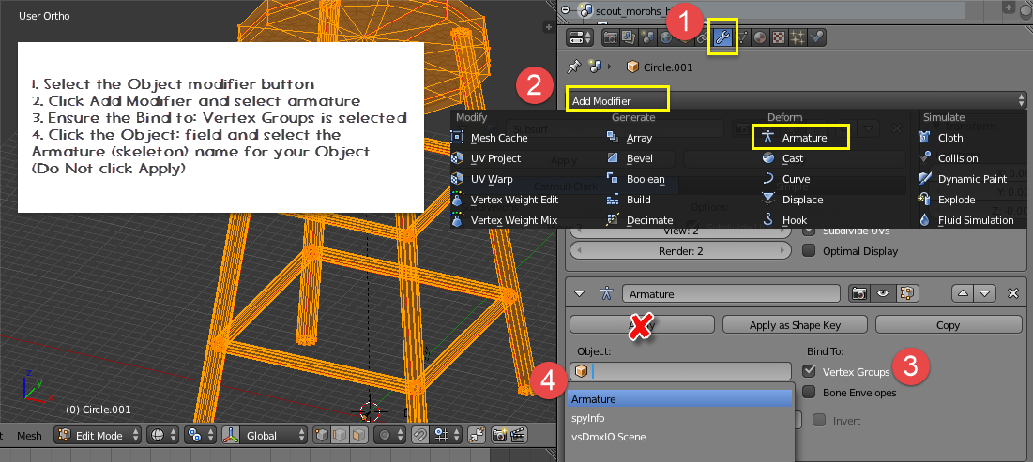Select vsDmxIO Scene from the object list
The image size is (1033, 462).
680,437
